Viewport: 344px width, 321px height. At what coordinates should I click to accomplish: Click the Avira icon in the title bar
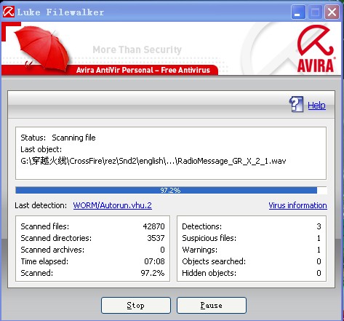point(9,12)
